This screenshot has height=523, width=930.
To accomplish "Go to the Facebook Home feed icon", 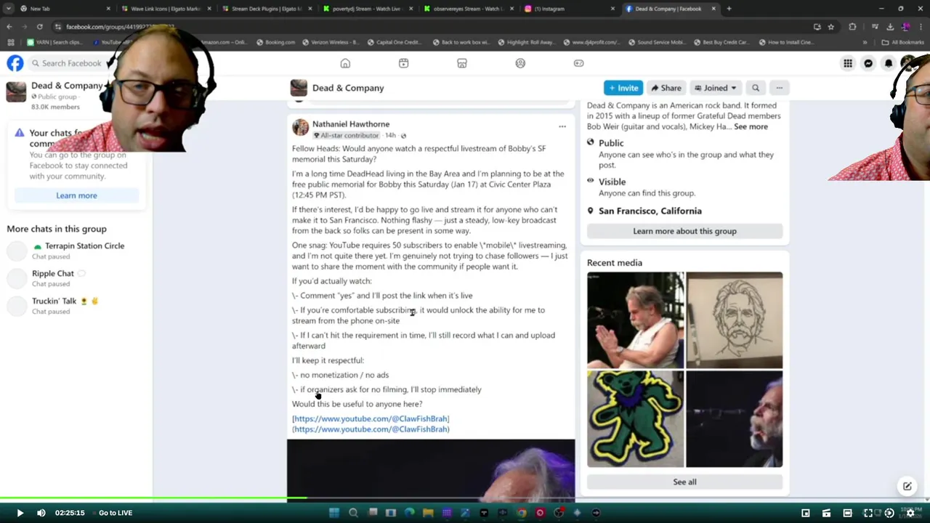I will pos(345,63).
